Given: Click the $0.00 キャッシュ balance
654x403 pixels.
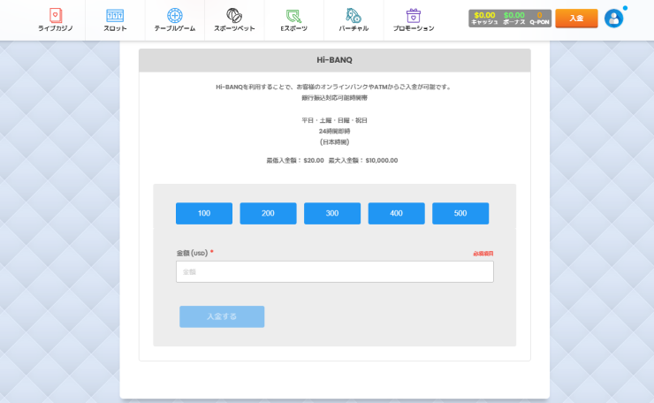Looking at the screenshot, I should click(x=484, y=19).
